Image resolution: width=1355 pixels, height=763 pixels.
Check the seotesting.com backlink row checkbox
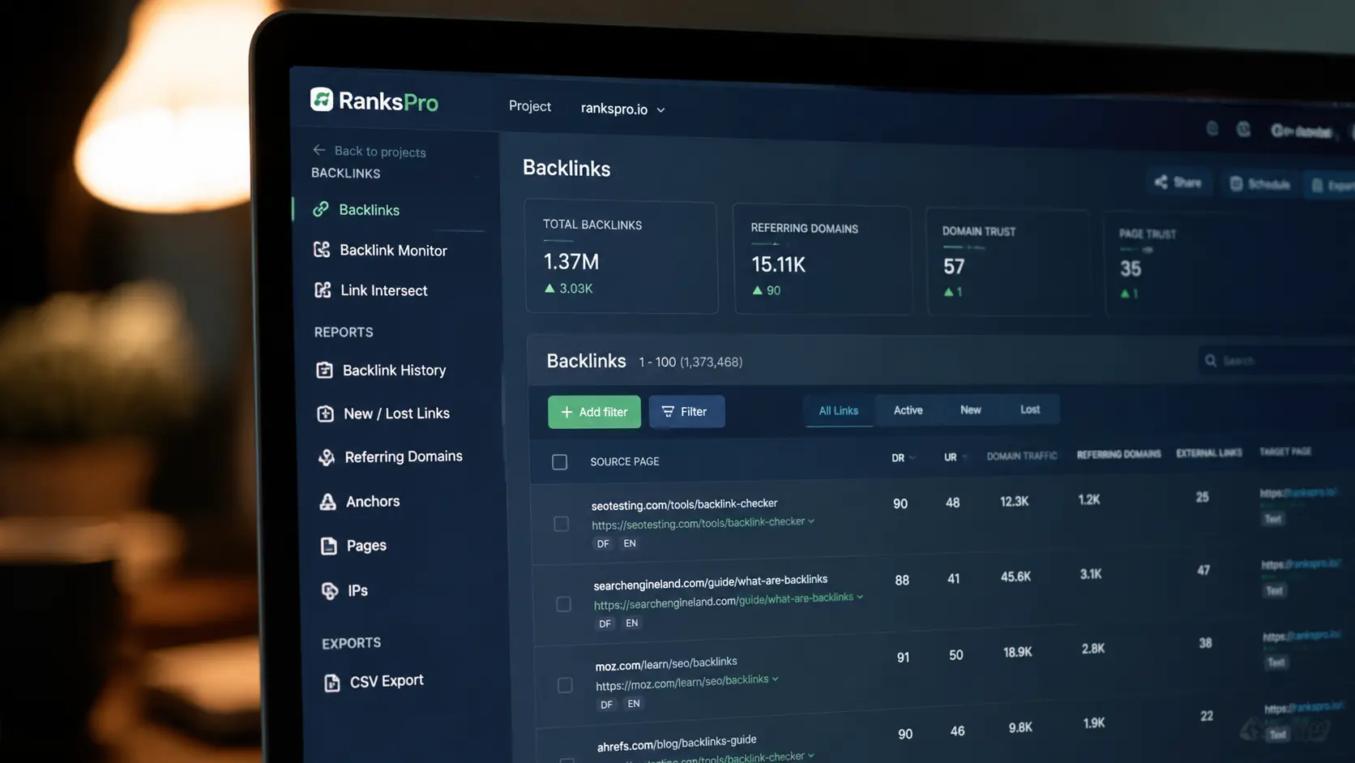[561, 524]
